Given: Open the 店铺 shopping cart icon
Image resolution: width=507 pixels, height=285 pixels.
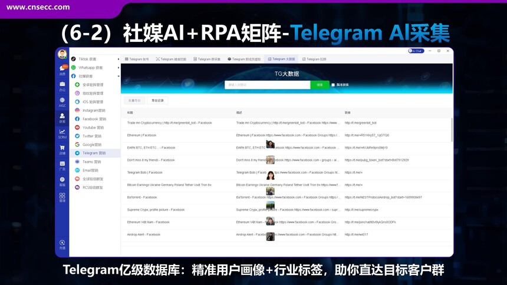Looking at the screenshot, I should click(62, 150).
